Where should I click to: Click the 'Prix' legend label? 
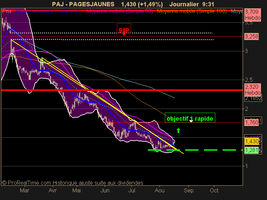coord(7,11)
